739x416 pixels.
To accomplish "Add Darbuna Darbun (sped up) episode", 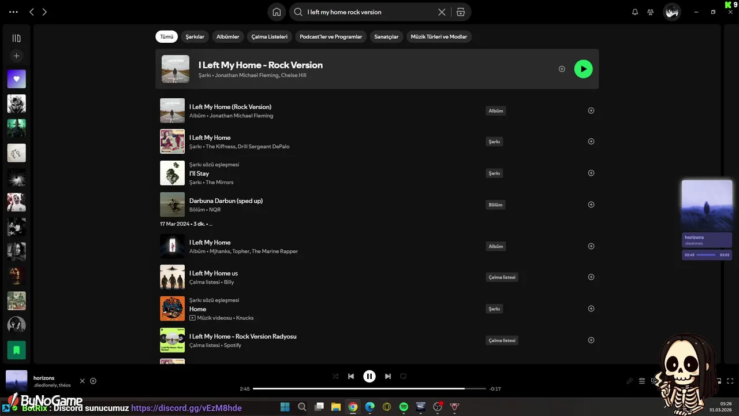I will [x=591, y=205].
